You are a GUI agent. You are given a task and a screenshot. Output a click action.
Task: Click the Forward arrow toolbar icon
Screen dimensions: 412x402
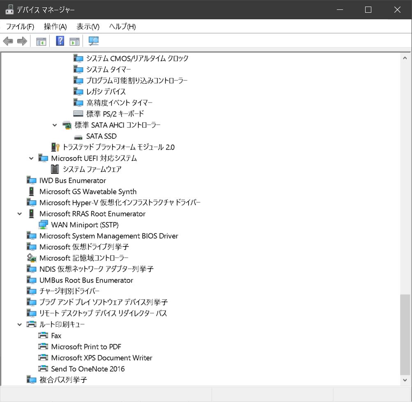(x=22, y=41)
